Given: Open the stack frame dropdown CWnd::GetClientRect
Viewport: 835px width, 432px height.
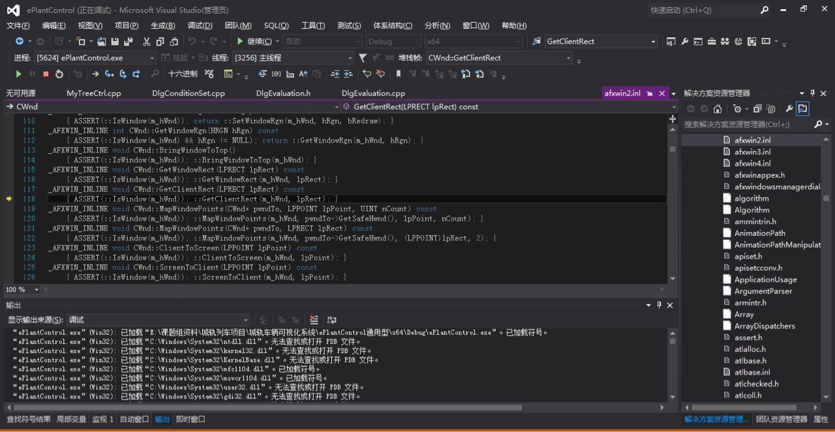Looking at the screenshot, I should click(499, 58).
